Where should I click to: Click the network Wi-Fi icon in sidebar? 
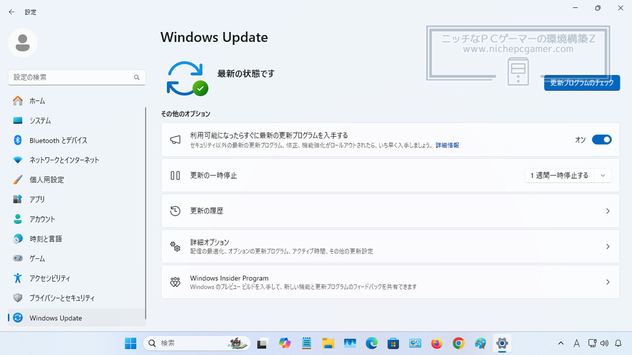(x=18, y=160)
